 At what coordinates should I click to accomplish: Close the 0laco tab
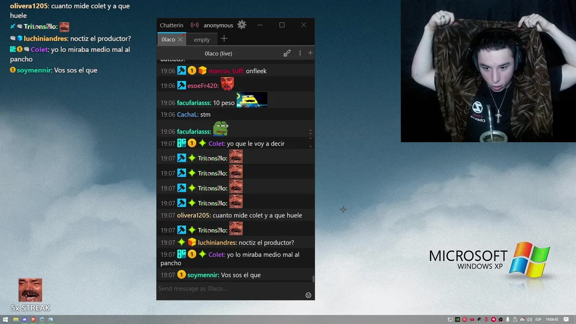(180, 40)
